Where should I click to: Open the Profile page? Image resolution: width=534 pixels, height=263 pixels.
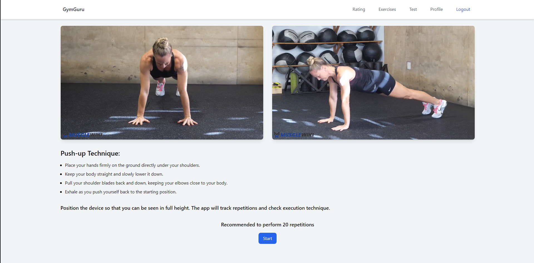(x=436, y=9)
